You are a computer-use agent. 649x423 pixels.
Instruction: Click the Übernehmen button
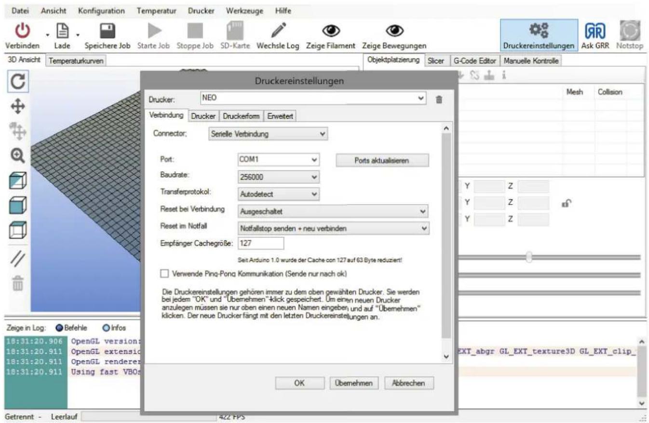click(x=353, y=383)
